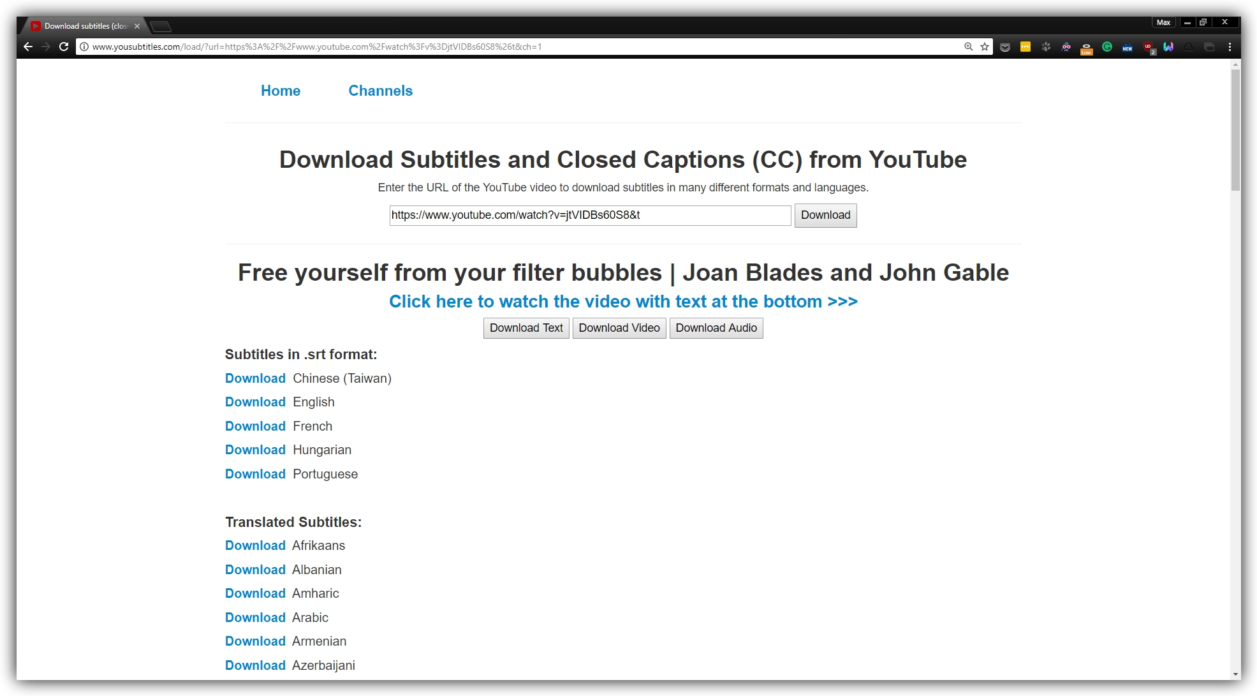This screenshot has width=1257, height=696.
Task: Download Afrikaans translated subtitles
Action: point(255,545)
